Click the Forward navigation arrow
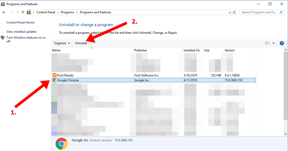The height and width of the screenshot is (151, 288). point(11,12)
